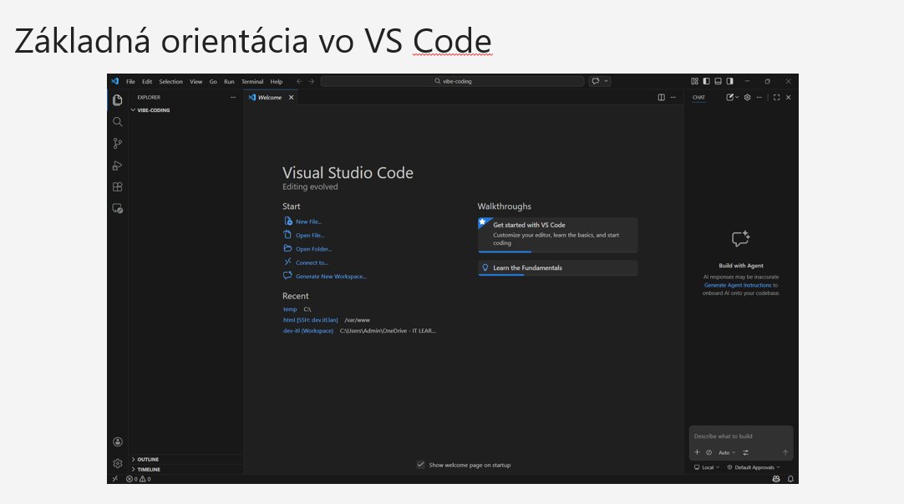Open the Search view in activity bar

(118, 122)
